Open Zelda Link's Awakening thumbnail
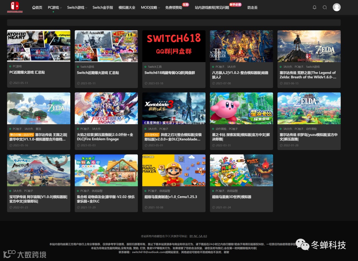Image resolution: width=358 pixels, height=261 pixels. (309, 108)
